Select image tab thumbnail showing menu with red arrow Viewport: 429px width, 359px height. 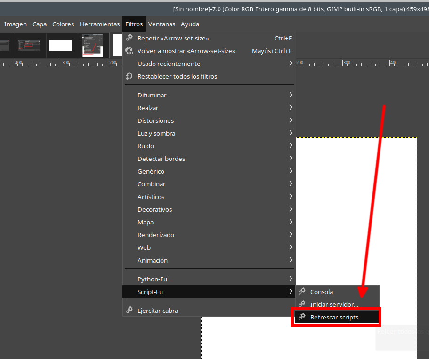(92, 45)
